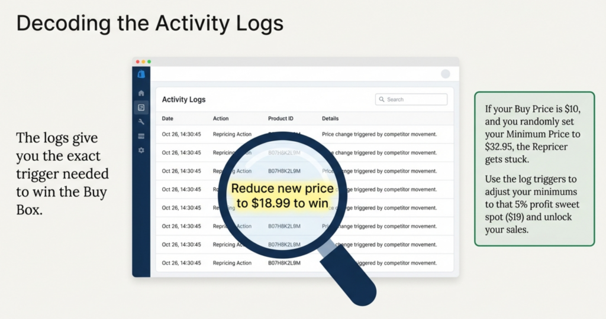
Task: Select the highlighted Activity Logs sidebar icon
Action: [141, 108]
